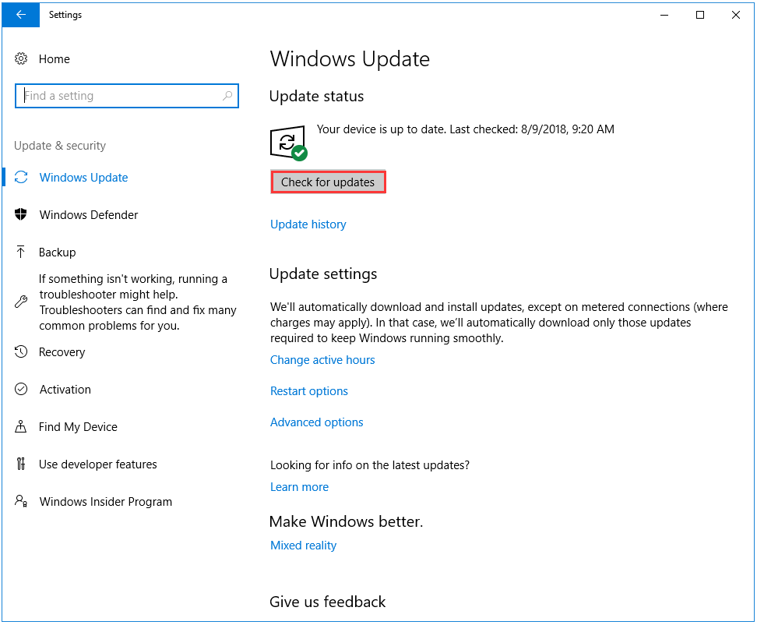
Task: Click the Find My Device icon
Action: pos(23,426)
